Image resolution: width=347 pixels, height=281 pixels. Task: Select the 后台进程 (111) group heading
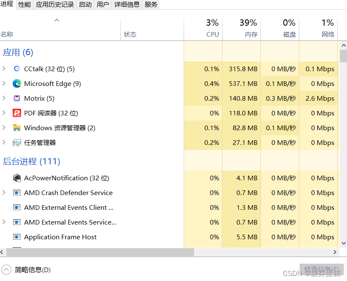click(31, 161)
